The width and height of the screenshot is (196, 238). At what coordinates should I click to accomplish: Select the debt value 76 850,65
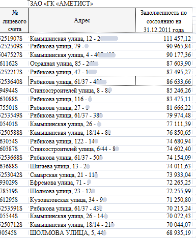coord(179,133)
